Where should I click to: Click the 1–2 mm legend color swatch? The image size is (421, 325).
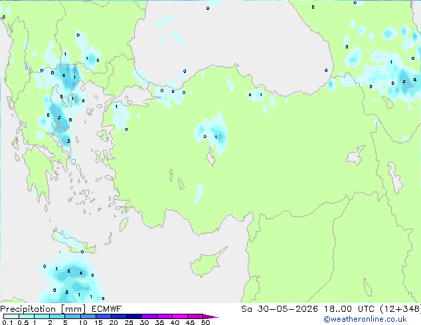[42, 316]
